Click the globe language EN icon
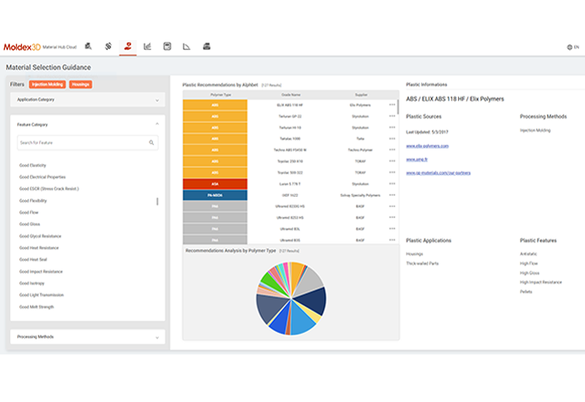The height and width of the screenshot is (402, 585). [572, 48]
